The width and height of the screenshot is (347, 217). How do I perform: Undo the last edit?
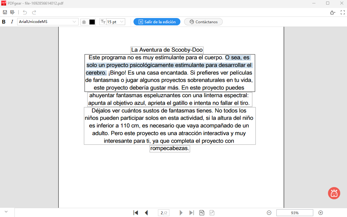[x=24, y=12]
